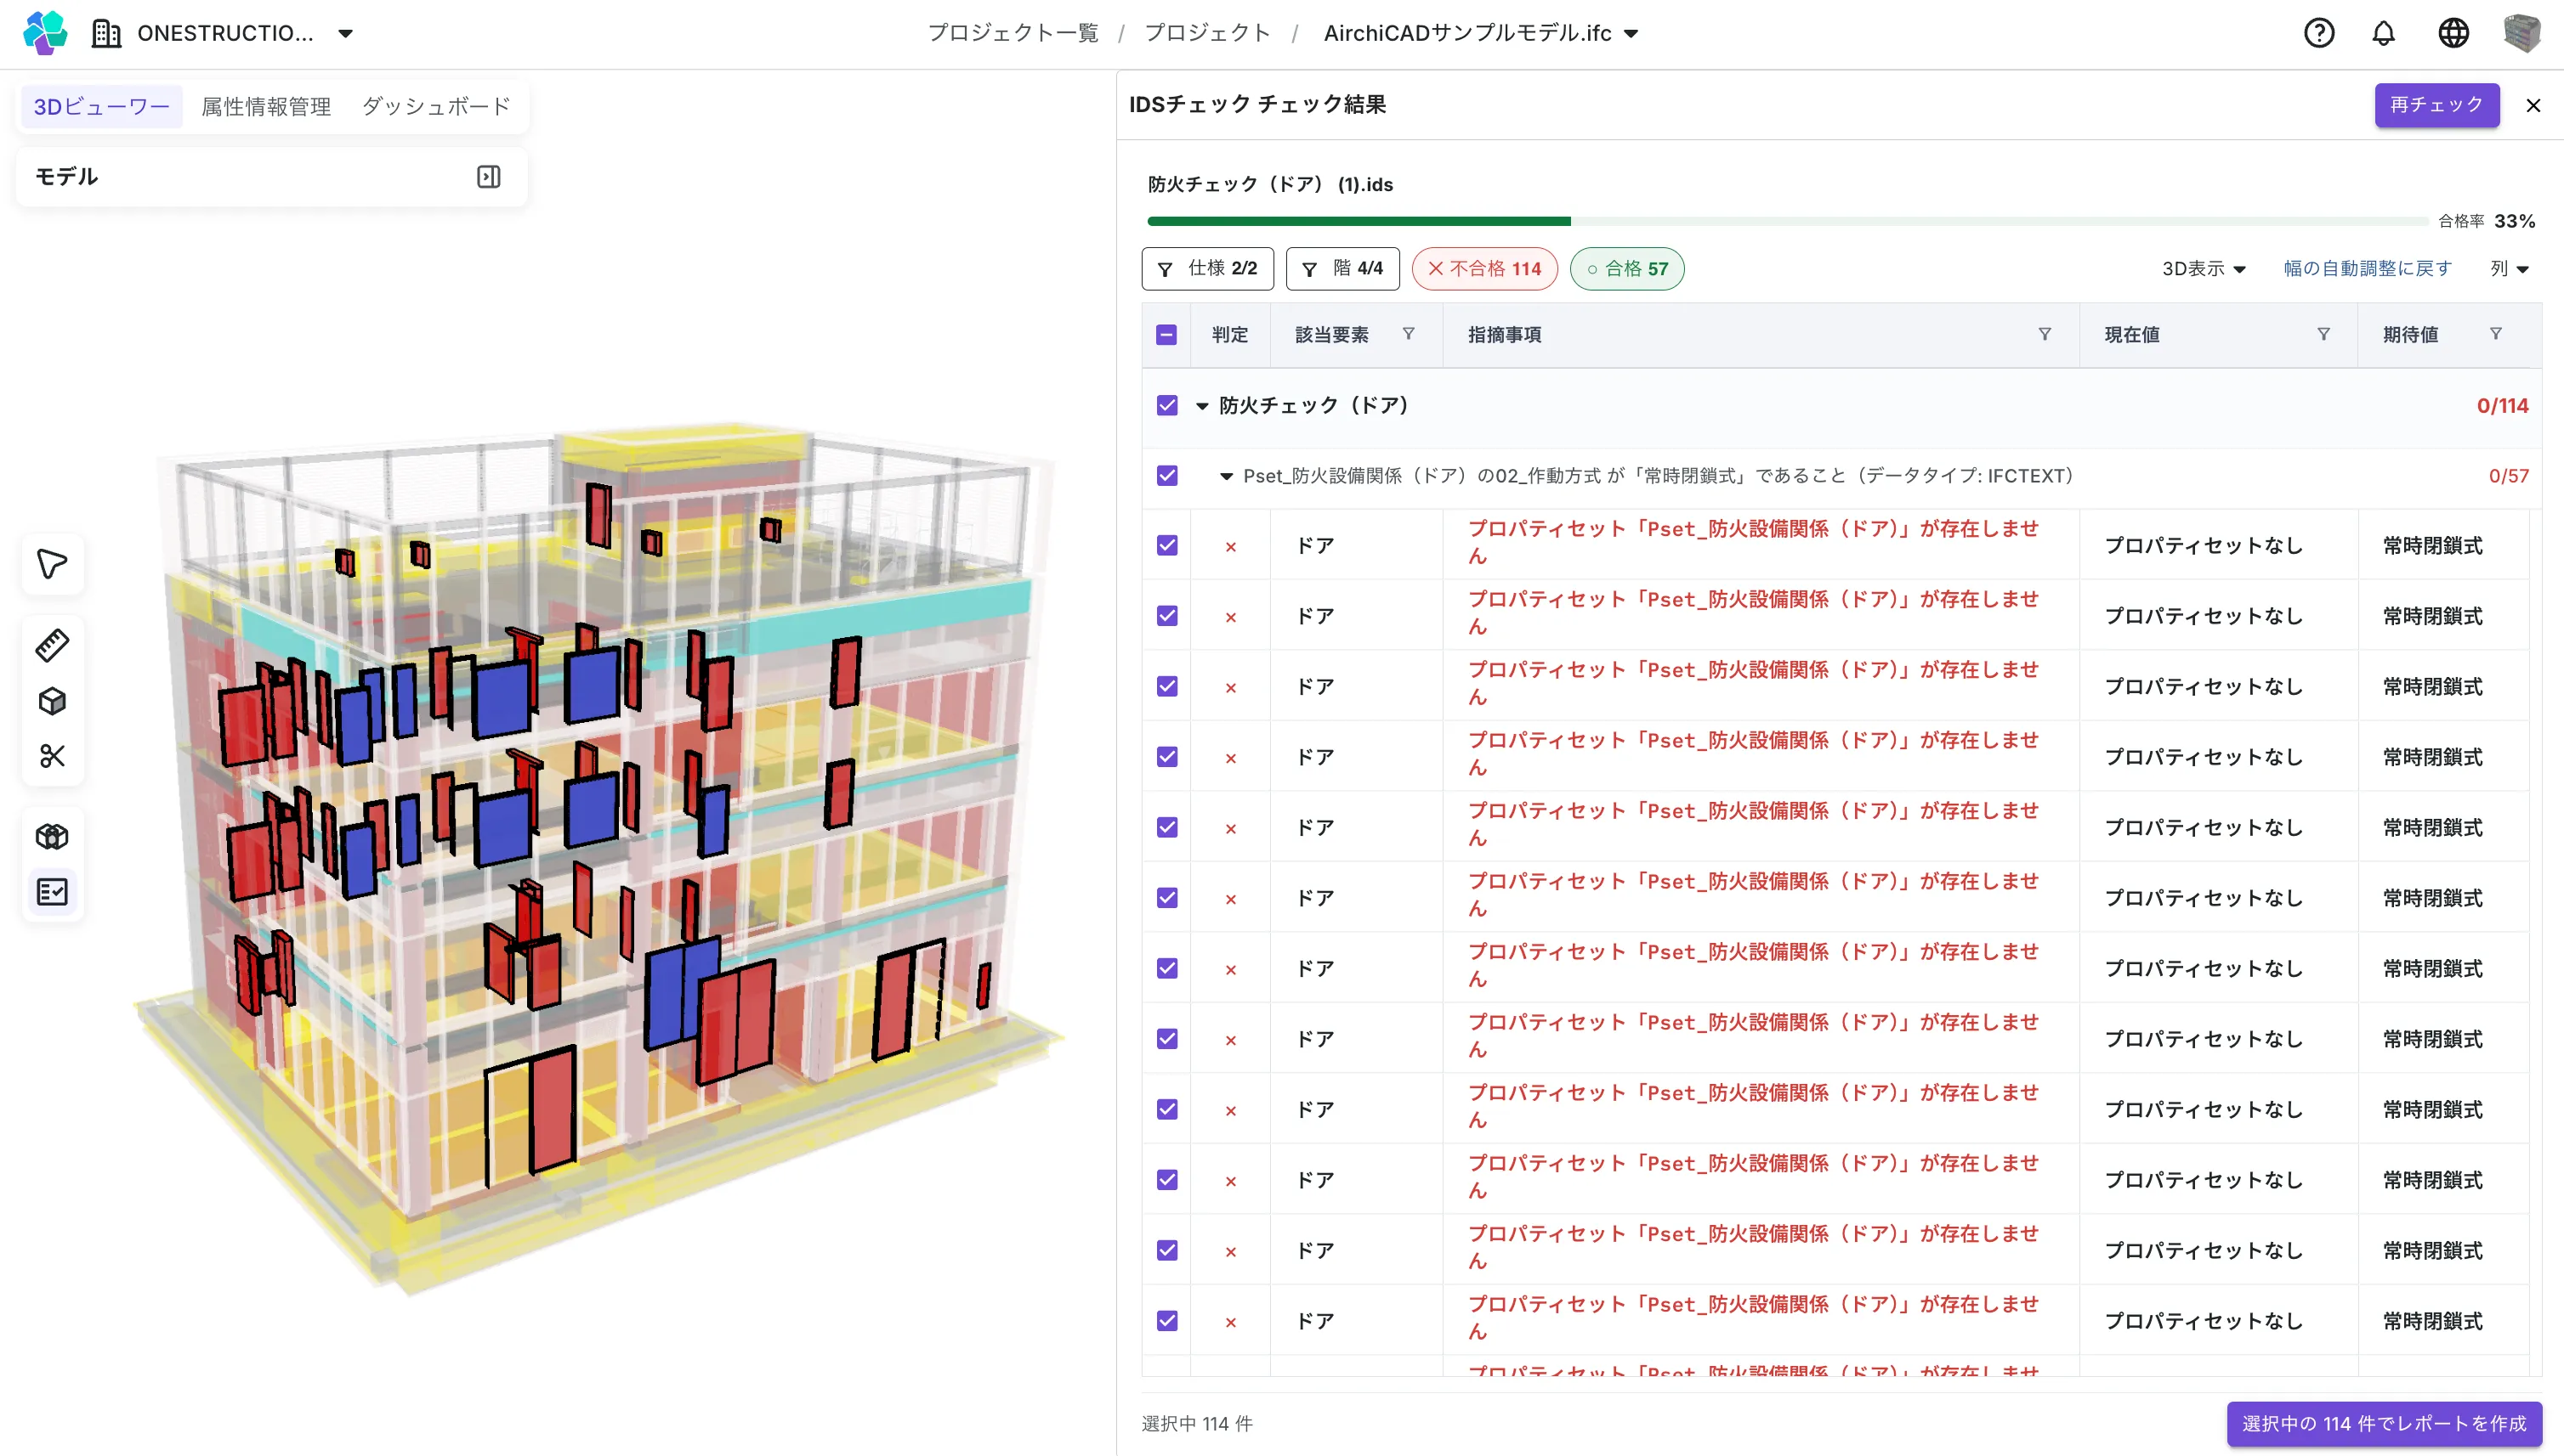Open filter on 現在値 column
This screenshot has width=2564, height=1456.
tap(2323, 334)
